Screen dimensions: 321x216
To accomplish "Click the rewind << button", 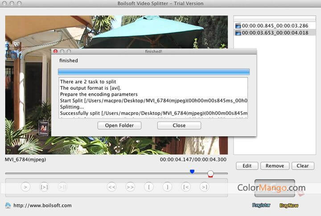I will point(111,187).
